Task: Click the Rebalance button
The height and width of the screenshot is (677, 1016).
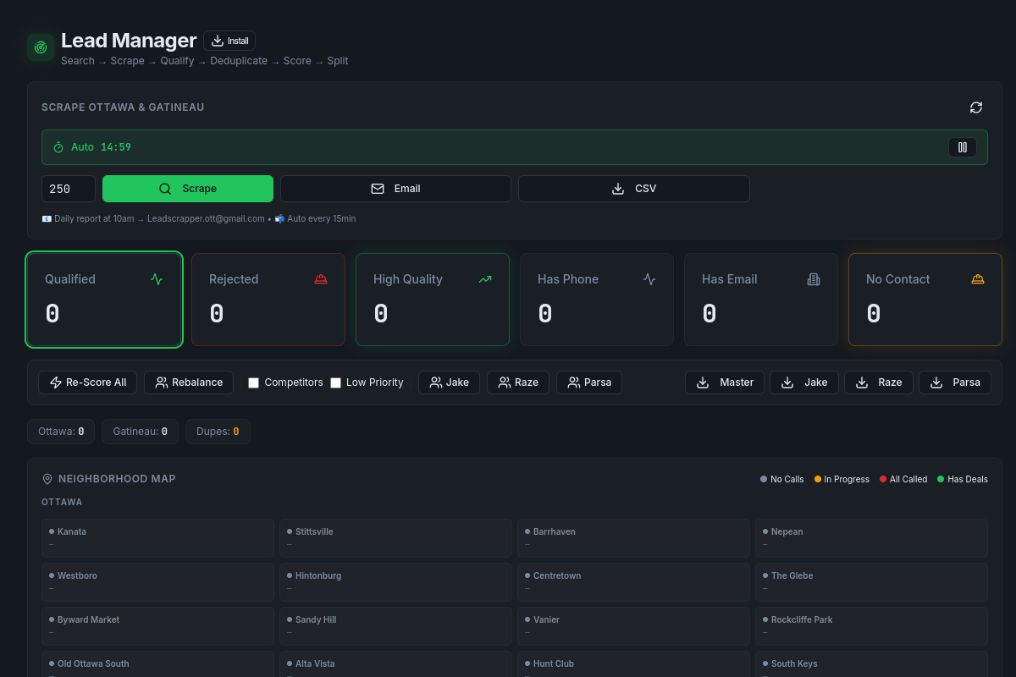Action: (189, 383)
